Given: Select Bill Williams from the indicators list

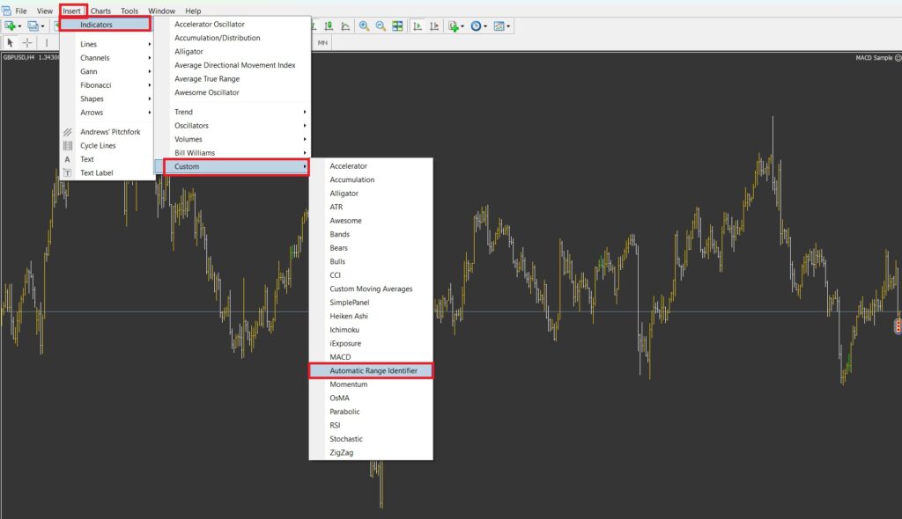Looking at the screenshot, I should point(196,152).
